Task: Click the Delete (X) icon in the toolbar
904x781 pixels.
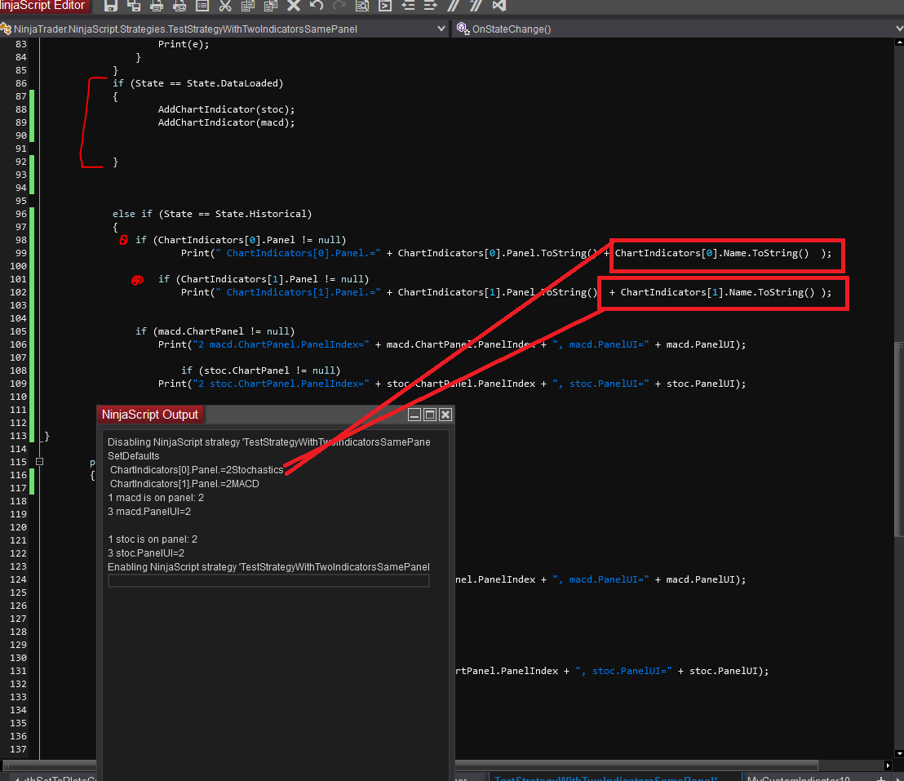Action: pyautogui.click(x=294, y=6)
